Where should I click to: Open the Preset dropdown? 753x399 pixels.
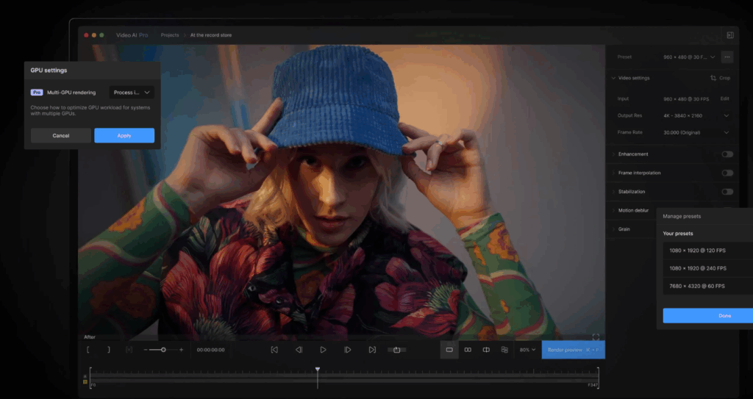click(689, 57)
